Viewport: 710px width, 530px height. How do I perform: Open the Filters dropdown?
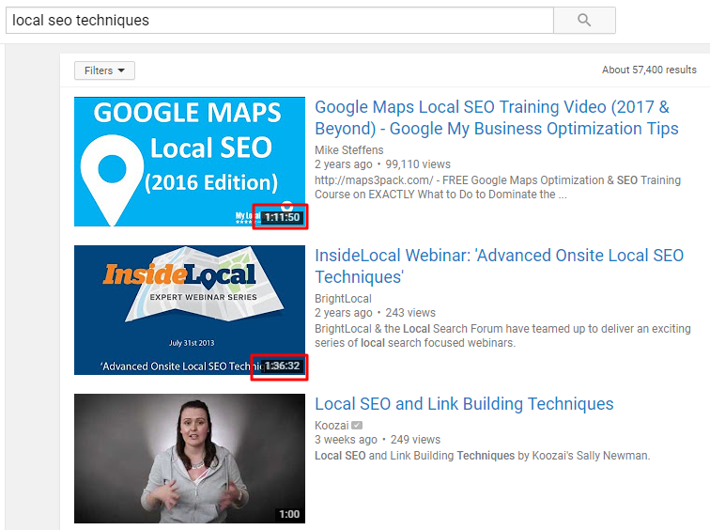click(104, 70)
